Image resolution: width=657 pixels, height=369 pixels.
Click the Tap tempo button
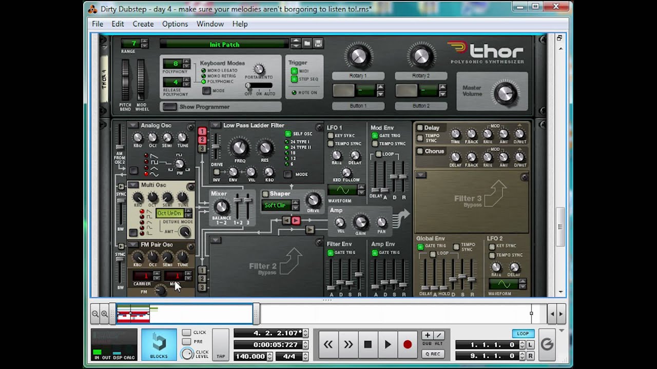point(221,344)
